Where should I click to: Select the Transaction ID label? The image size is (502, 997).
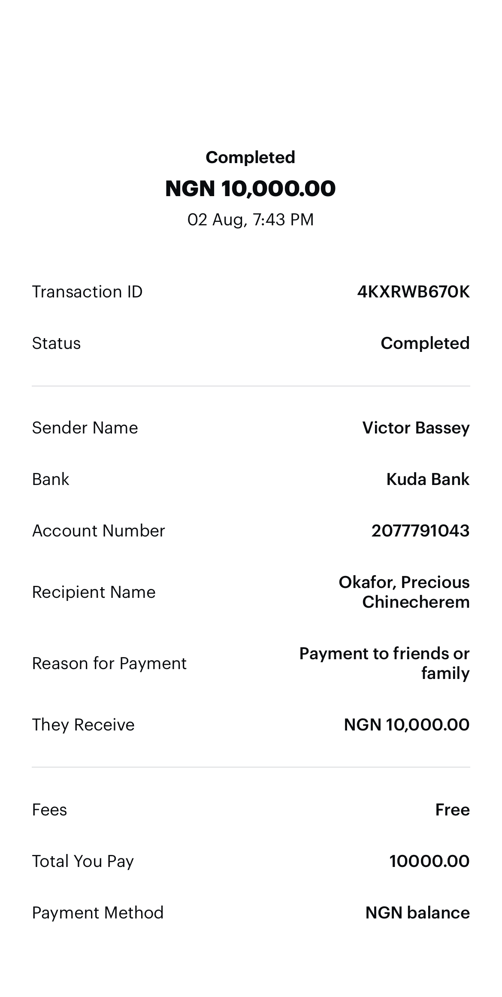[87, 292]
